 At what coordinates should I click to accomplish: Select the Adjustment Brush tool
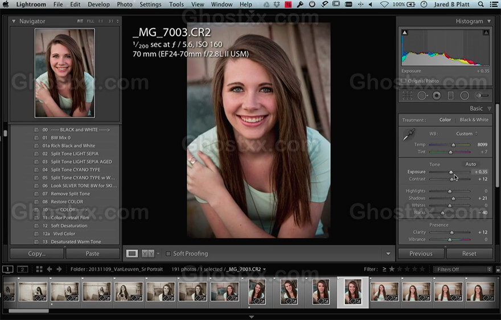click(482, 95)
